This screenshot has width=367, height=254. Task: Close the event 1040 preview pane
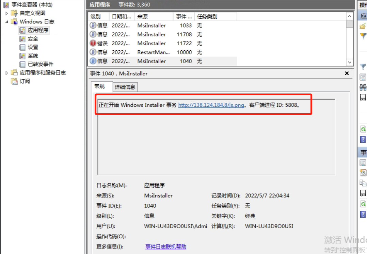click(347, 73)
